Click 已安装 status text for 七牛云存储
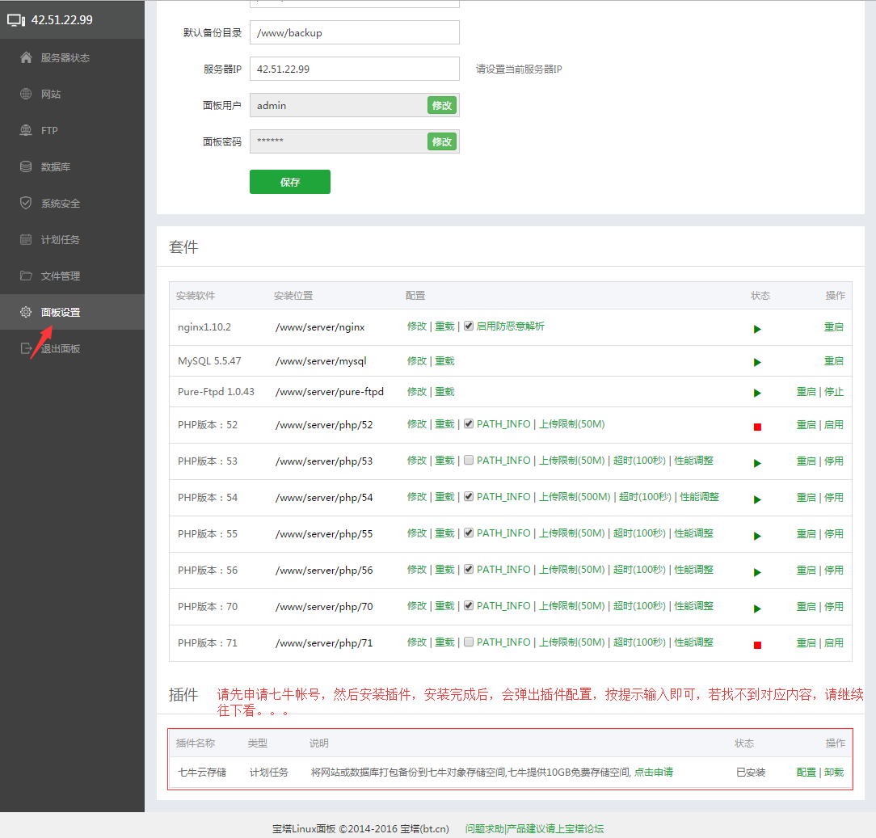This screenshot has width=876, height=838. pyautogui.click(x=750, y=772)
